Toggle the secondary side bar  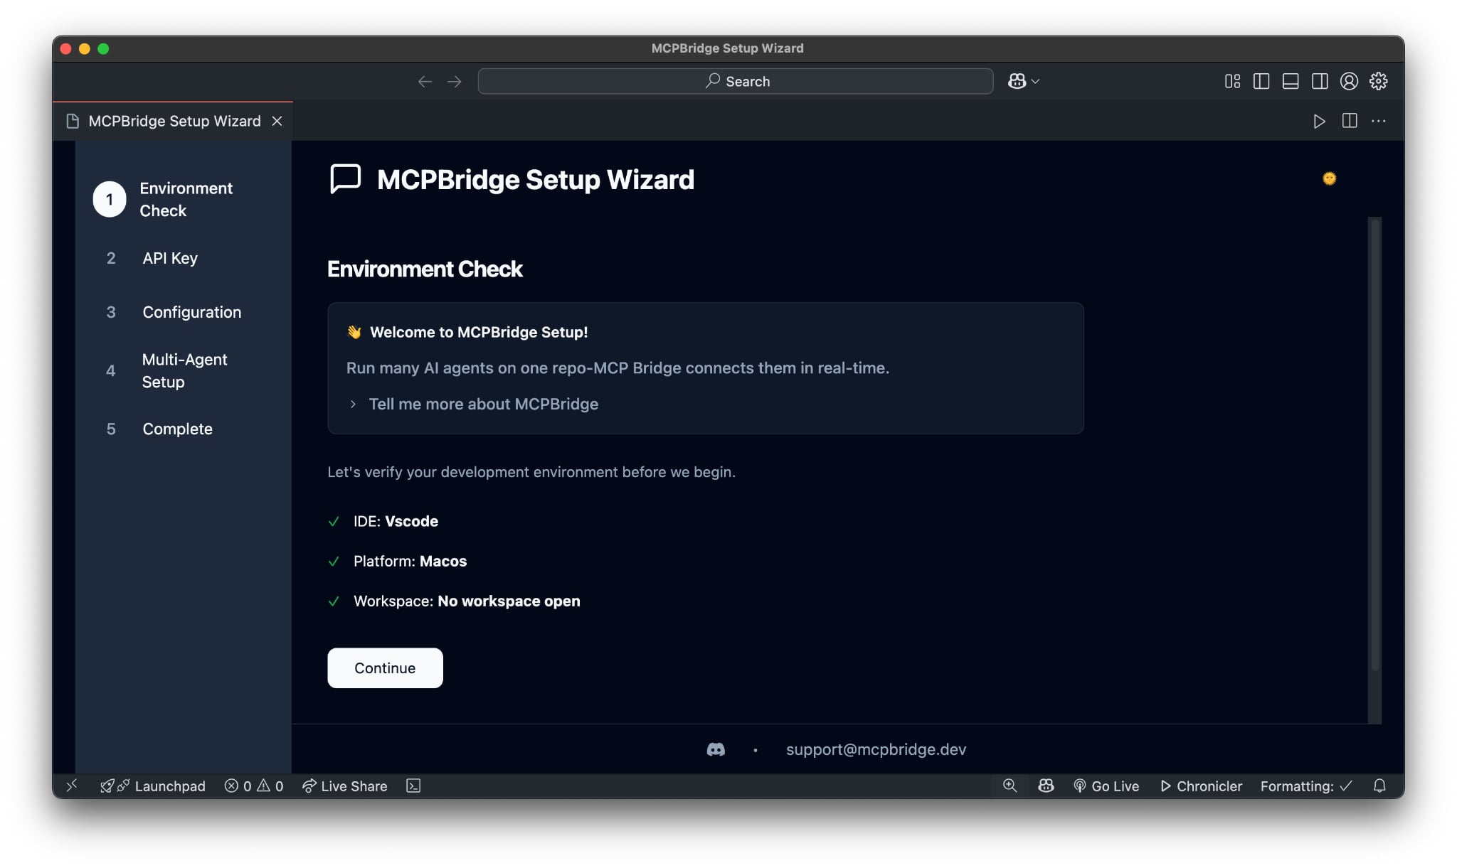pos(1320,81)
